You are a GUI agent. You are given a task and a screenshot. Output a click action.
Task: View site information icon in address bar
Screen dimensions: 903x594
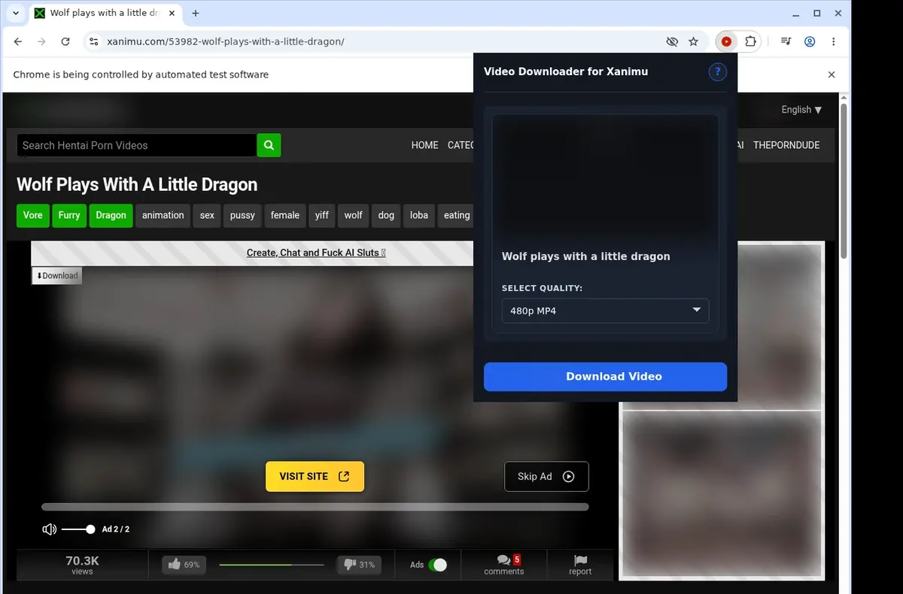click(x=93, y=41)
